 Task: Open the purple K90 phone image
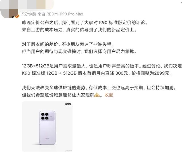point(47,127)
